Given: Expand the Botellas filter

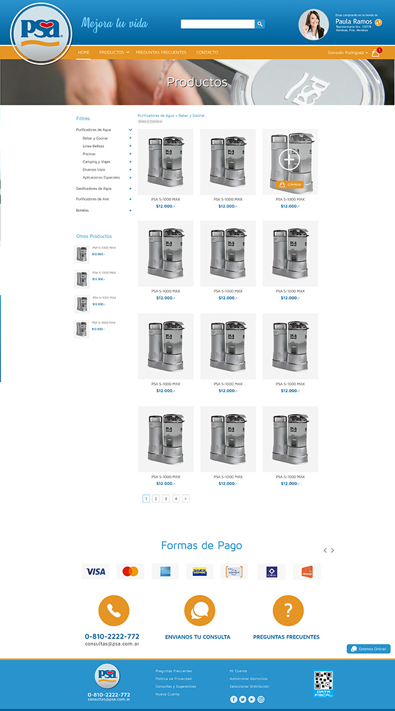Looking at the screenshot, I should tap(131, 211).
